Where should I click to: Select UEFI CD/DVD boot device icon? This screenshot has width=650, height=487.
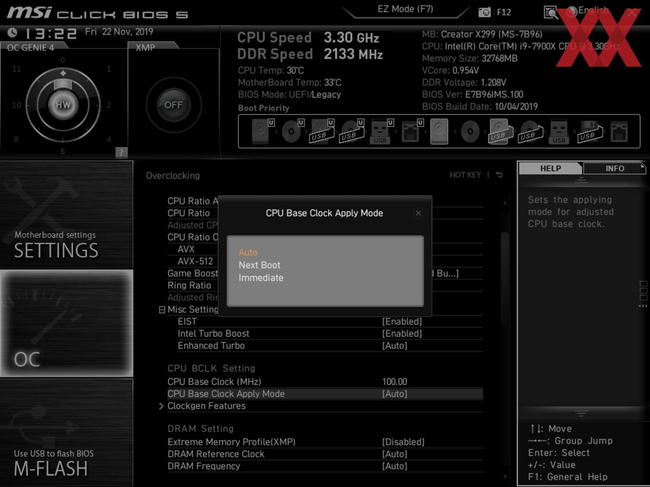coord(292,131)
